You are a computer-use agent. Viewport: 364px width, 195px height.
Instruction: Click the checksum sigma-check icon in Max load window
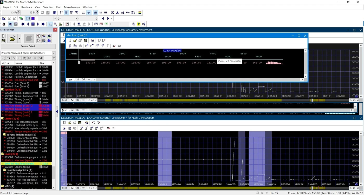tap(114, 46)
